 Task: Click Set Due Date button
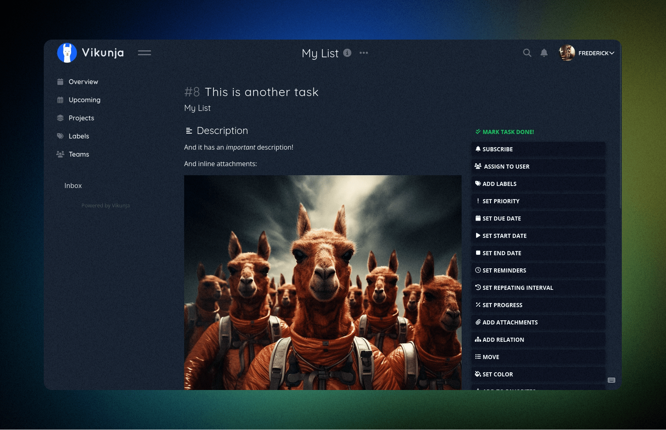click(x=538, y=219)
